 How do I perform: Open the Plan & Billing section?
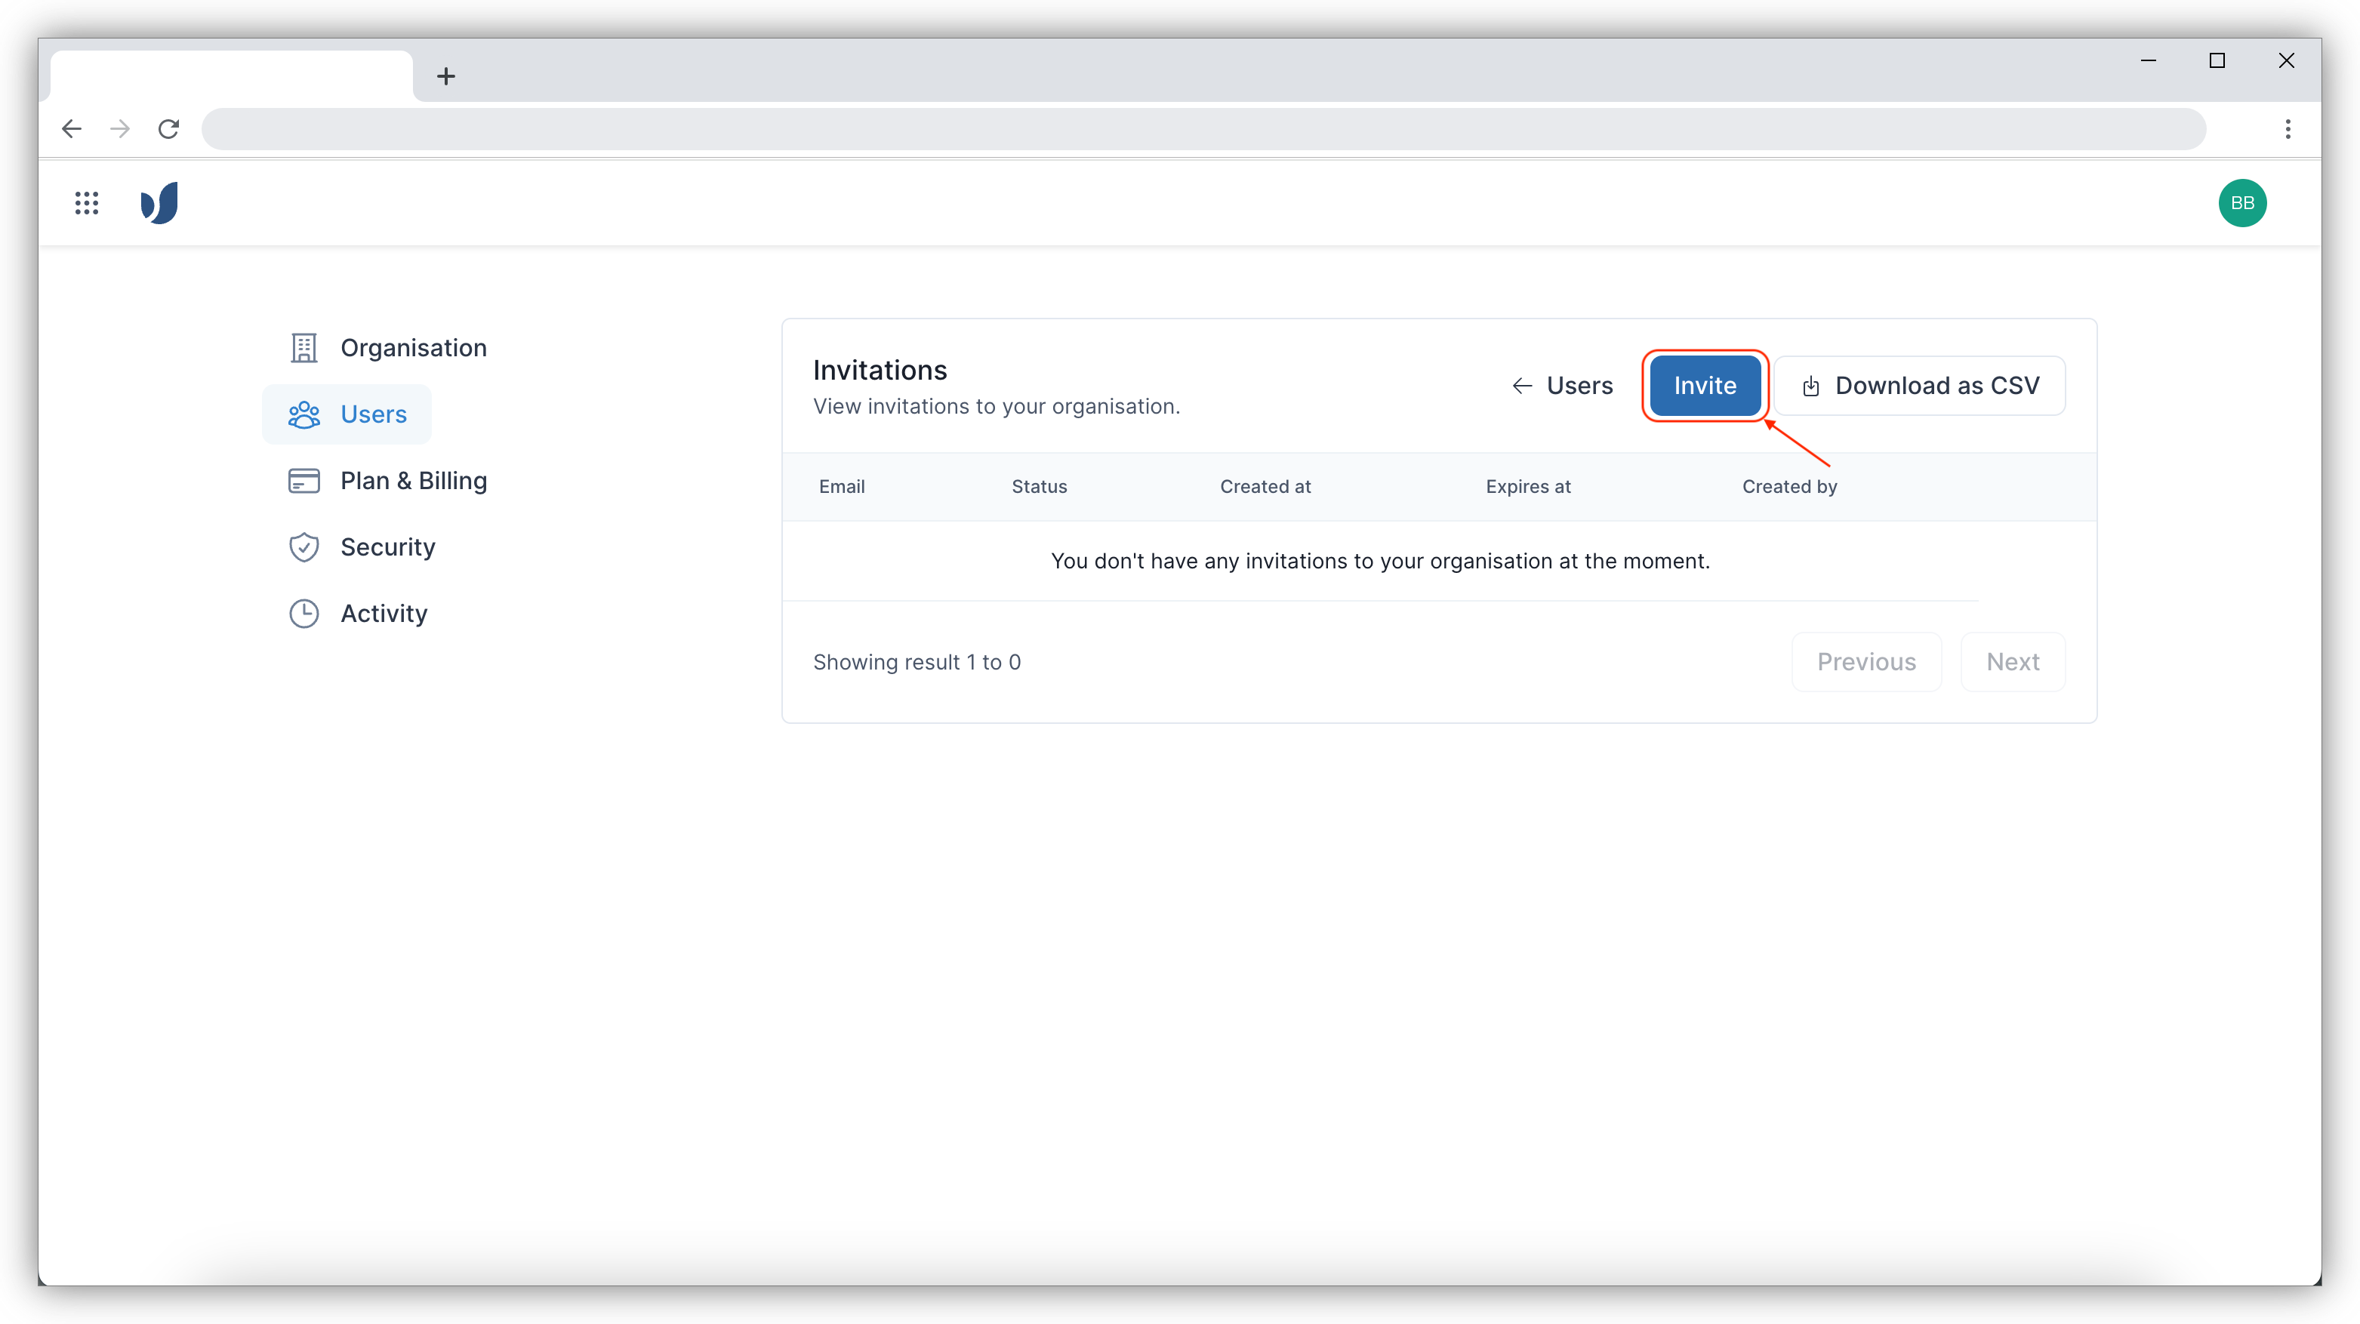click(413, 481)
